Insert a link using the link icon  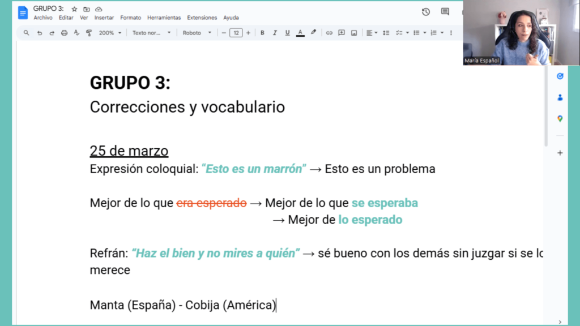(329, 32)
